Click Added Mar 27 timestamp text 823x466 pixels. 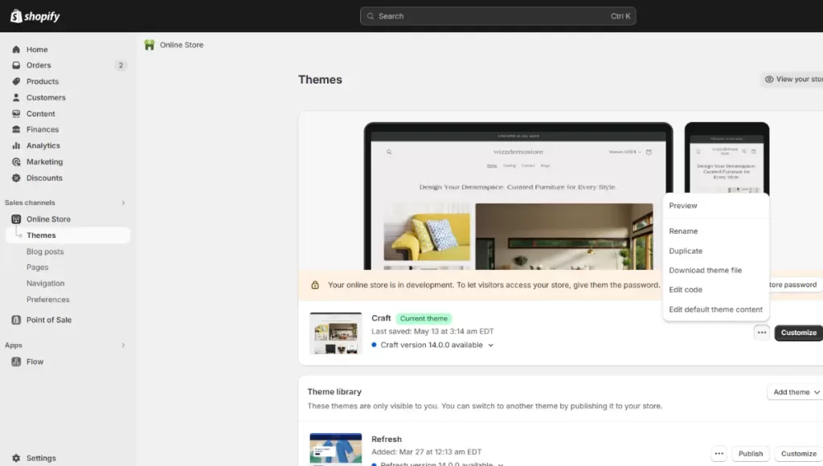426,452
